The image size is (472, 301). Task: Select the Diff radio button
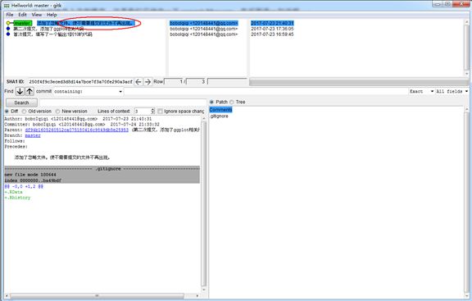(x=7, y=112)
